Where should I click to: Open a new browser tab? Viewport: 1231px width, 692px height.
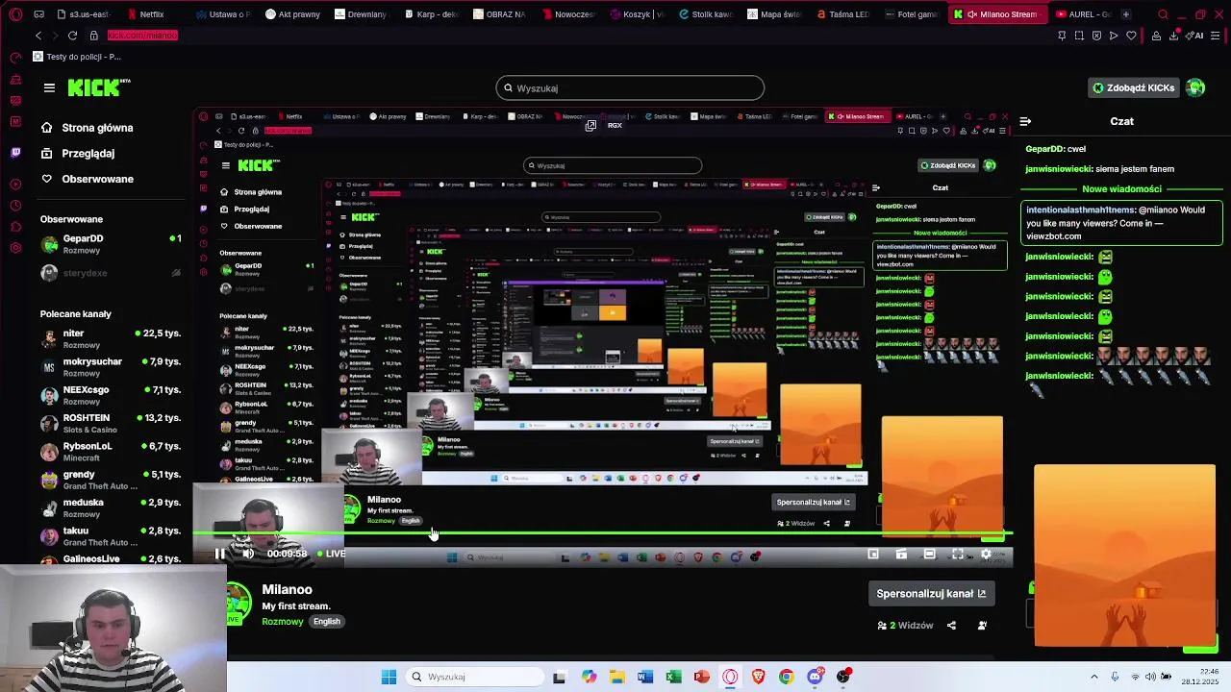pyautogui.click(x=1126, y=14)
